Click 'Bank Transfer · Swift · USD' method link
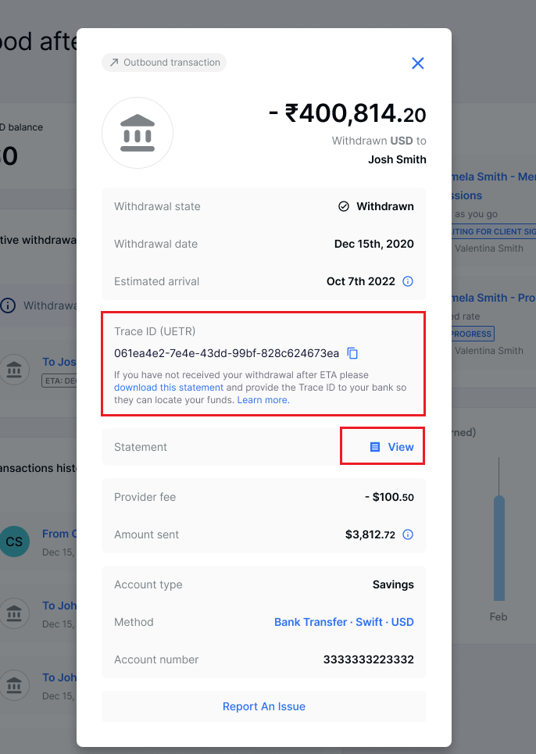The height and width of the screenshot is (754, 536). [344, 622]
